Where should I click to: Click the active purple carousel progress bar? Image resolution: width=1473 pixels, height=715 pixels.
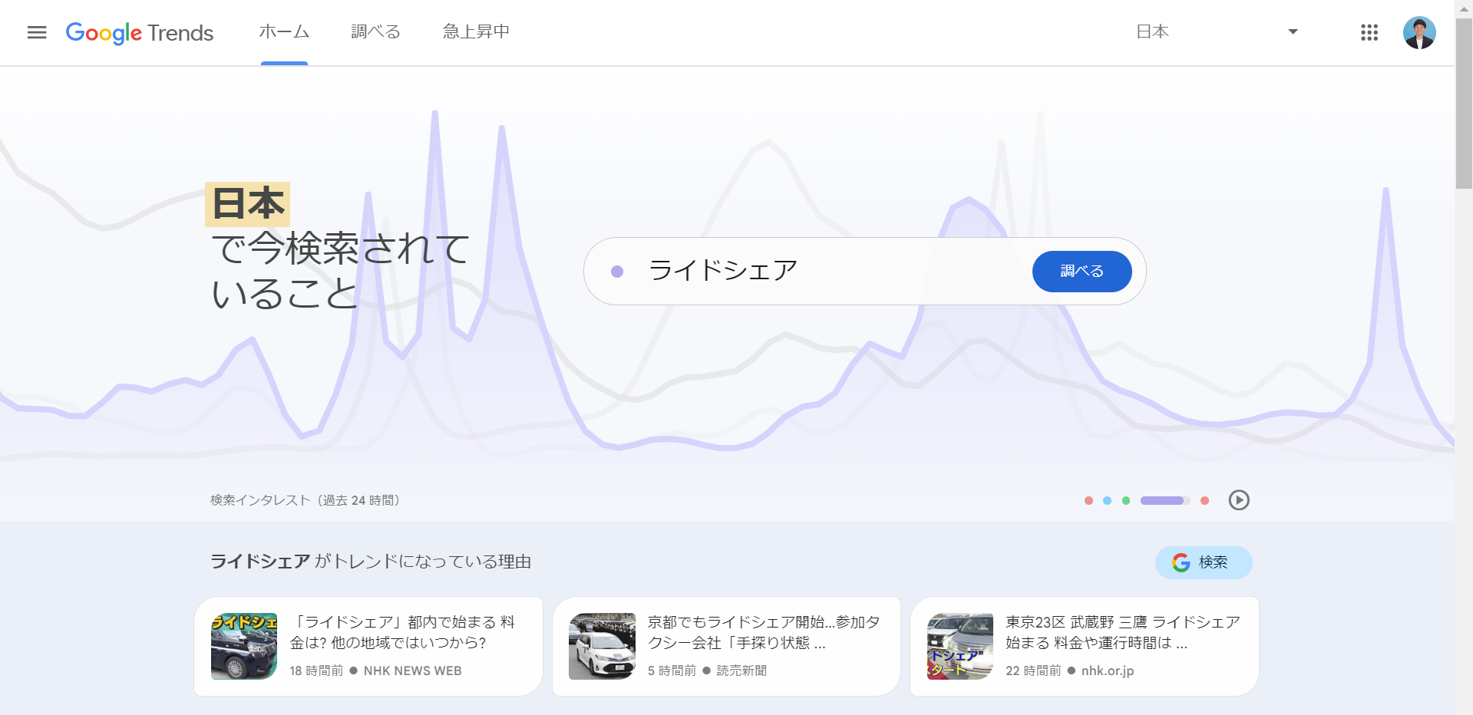(x=1165, y=501)
